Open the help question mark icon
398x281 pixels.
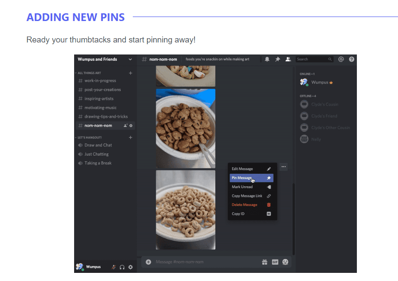(352, 59)
